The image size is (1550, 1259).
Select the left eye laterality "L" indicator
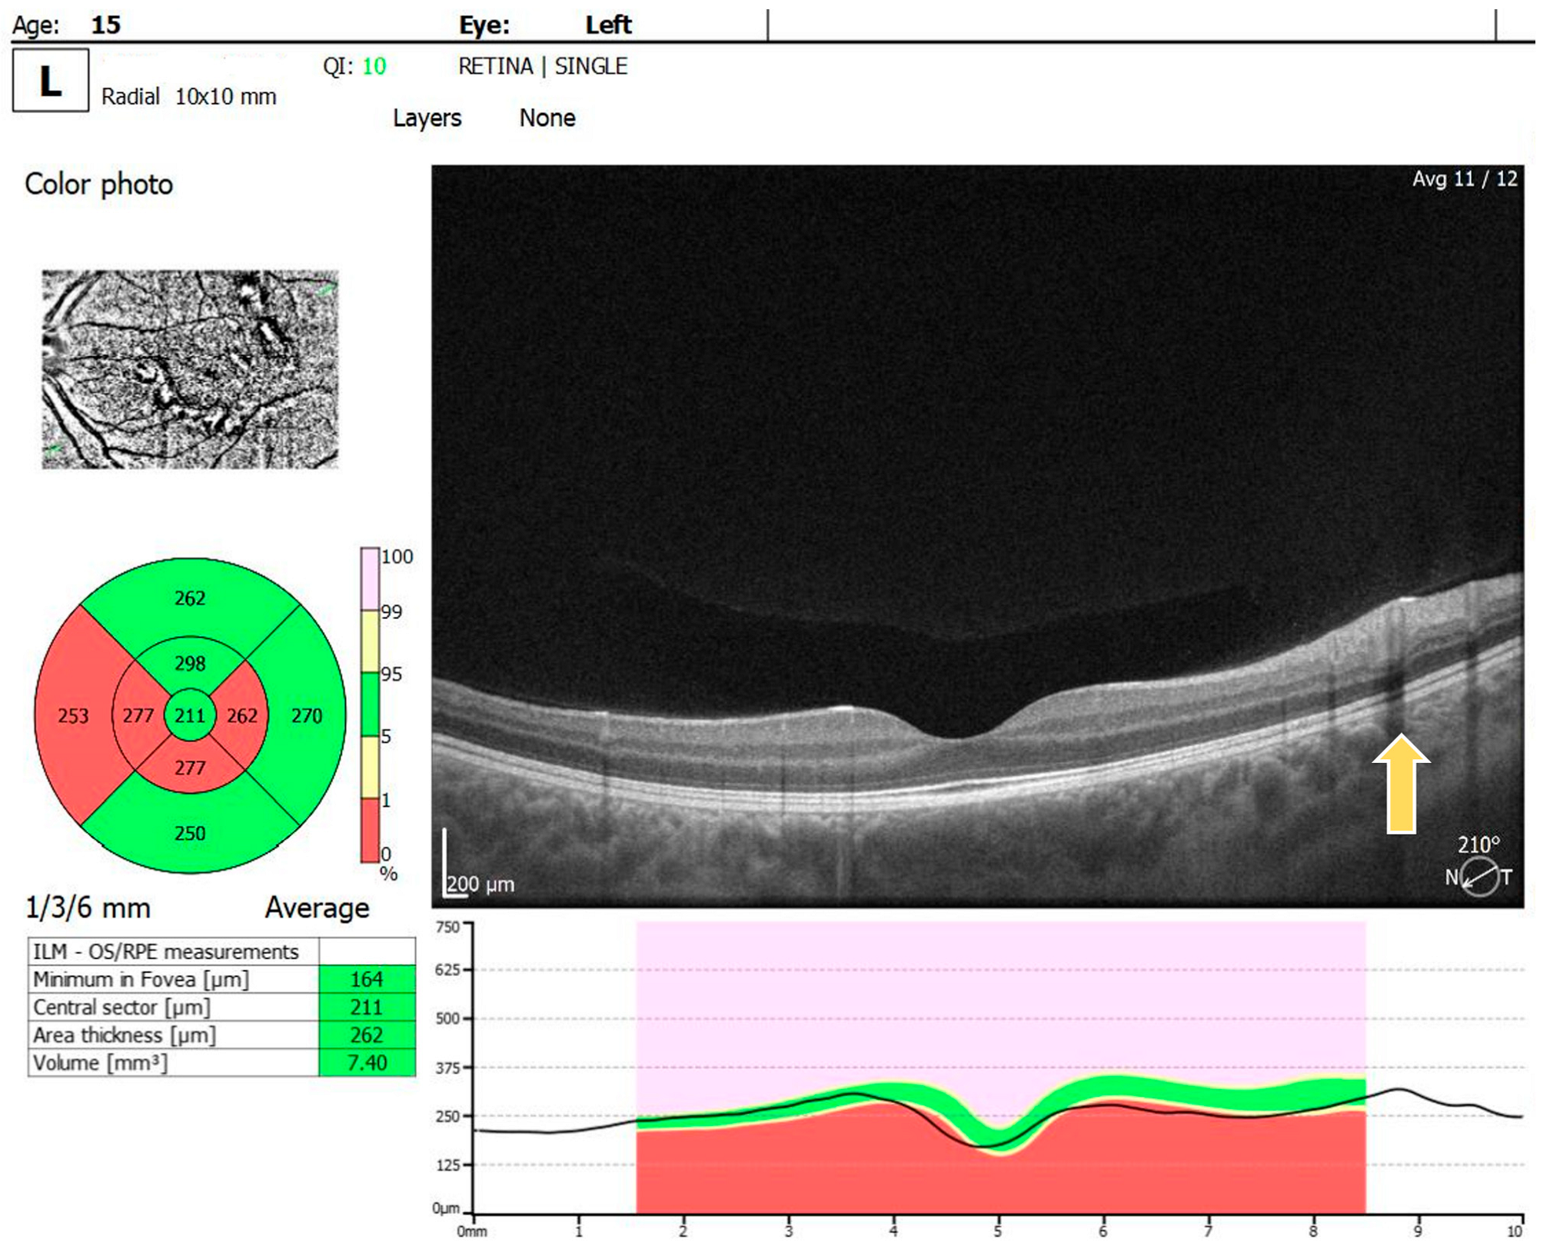pos(48,82)
